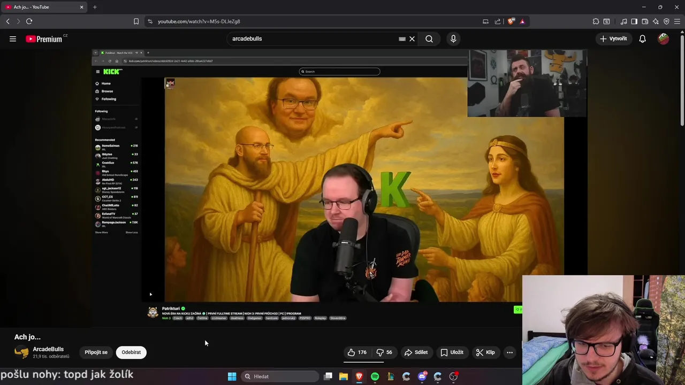685x385 pixels.
Task: Open Discord from taskbar
Action: [422, 376]
